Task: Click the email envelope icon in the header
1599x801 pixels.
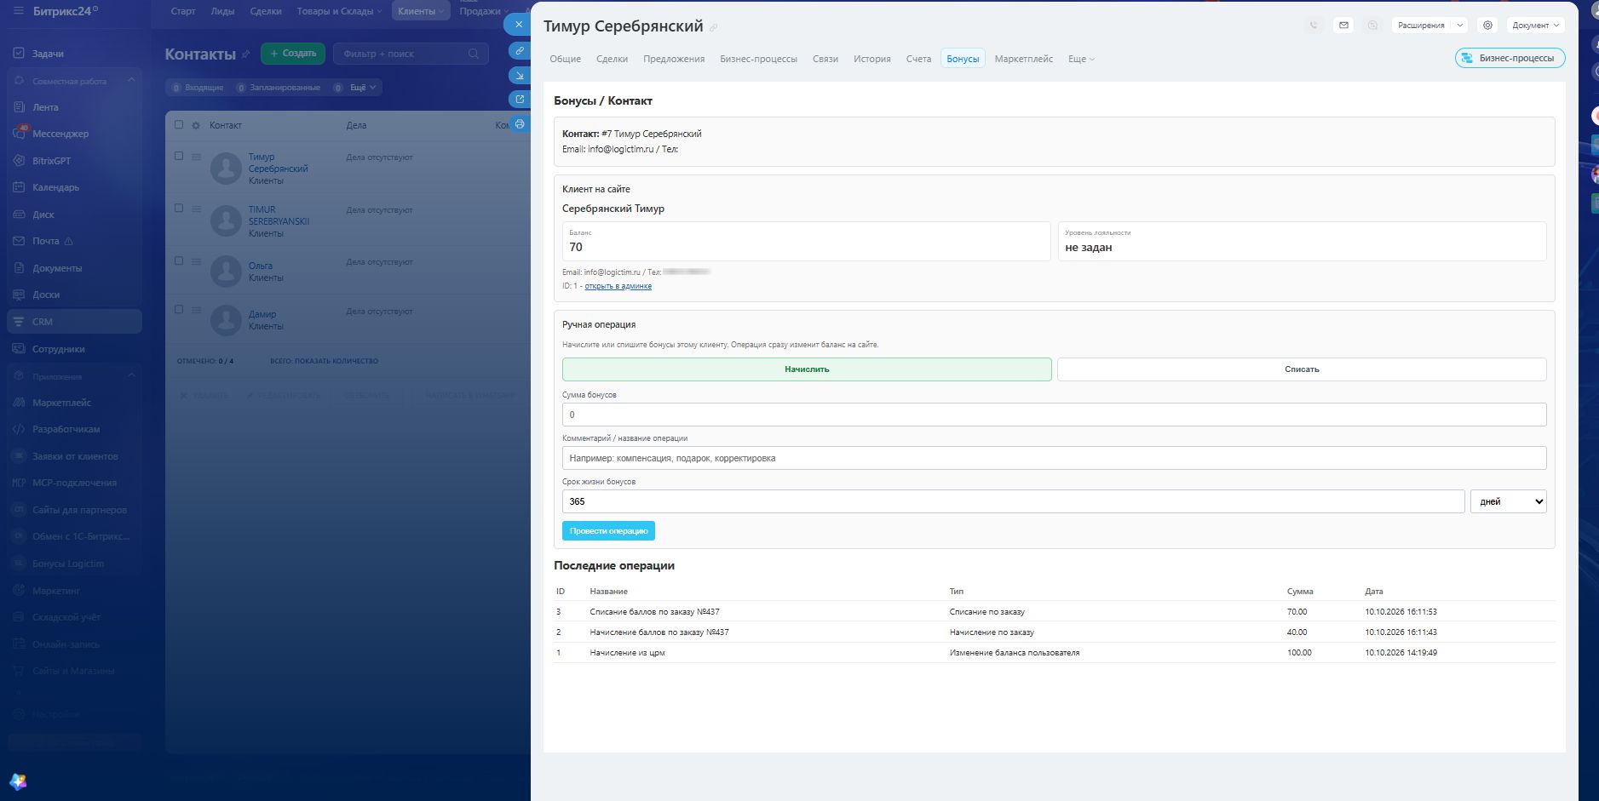Action: 1343,26
